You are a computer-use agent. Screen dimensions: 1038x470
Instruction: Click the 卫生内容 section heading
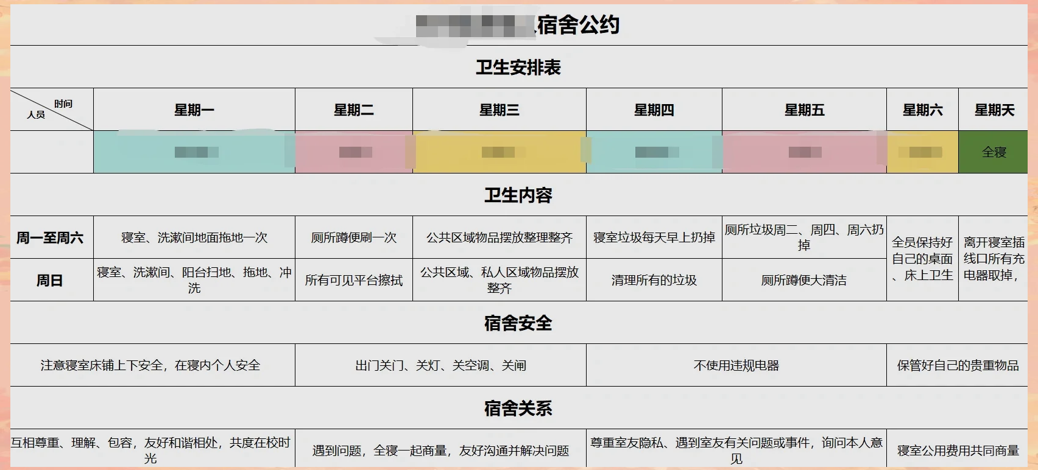pyautogui.click(x=518, y=195)
